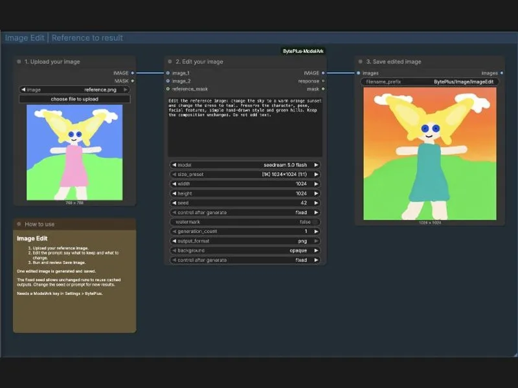518x388 pixels.
Task: Click the '1. Upload your image' node title
Action: click(52, 61)
